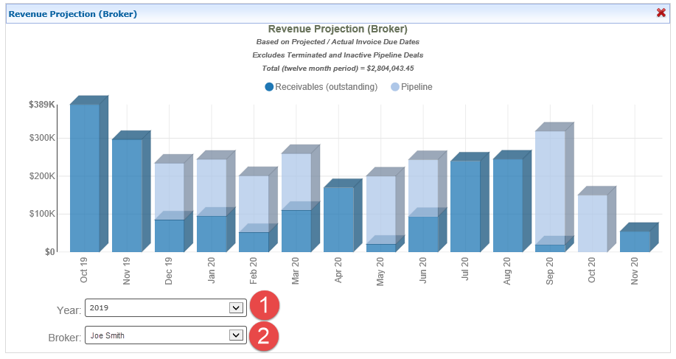Viewport: 676px width, 359px height.
Task: Click the light blue Pipeline legend circle
Action: pos(395,87)
